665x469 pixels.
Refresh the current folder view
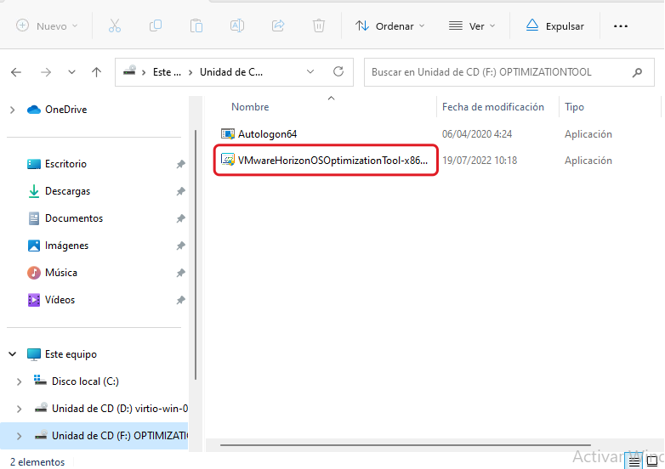coord(338,72)
